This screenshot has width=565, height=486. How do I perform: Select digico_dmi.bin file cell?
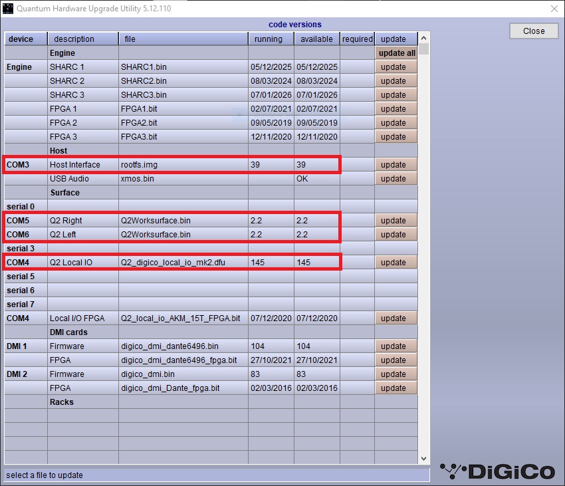[x=183, y=374]
